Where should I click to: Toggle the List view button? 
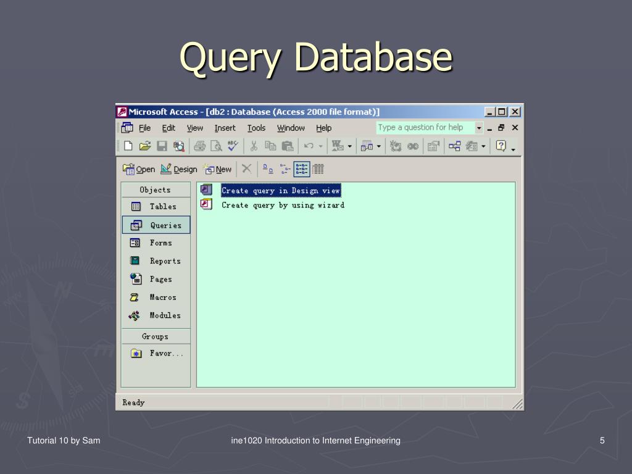point(301,169)
